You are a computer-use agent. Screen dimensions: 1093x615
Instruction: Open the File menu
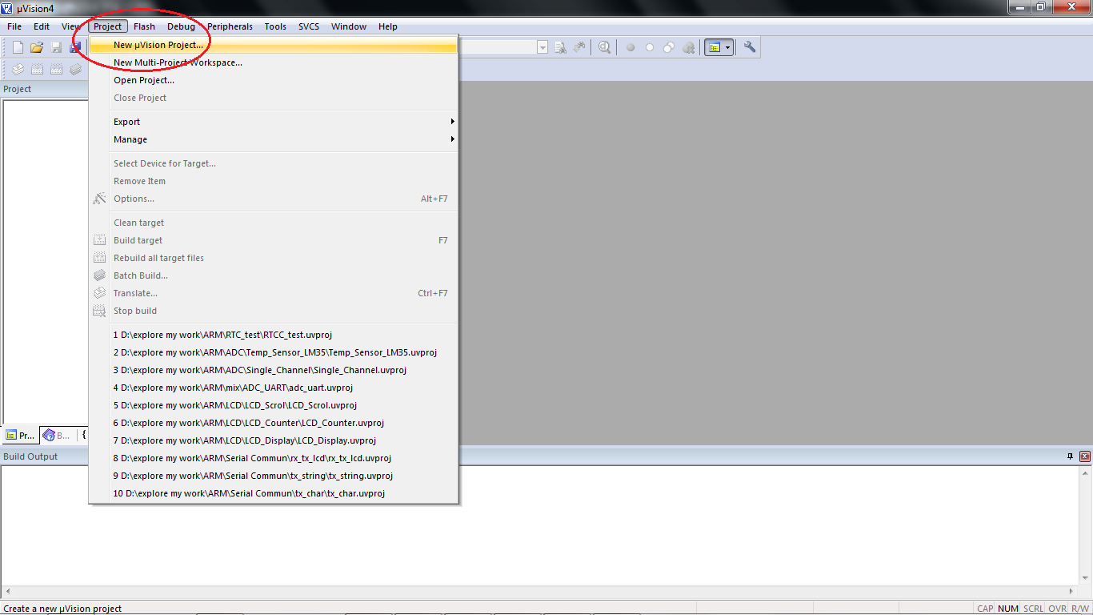pos(14,26)
